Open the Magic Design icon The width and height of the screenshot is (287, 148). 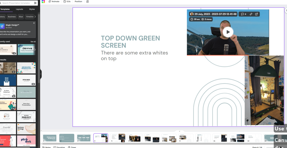2,26
